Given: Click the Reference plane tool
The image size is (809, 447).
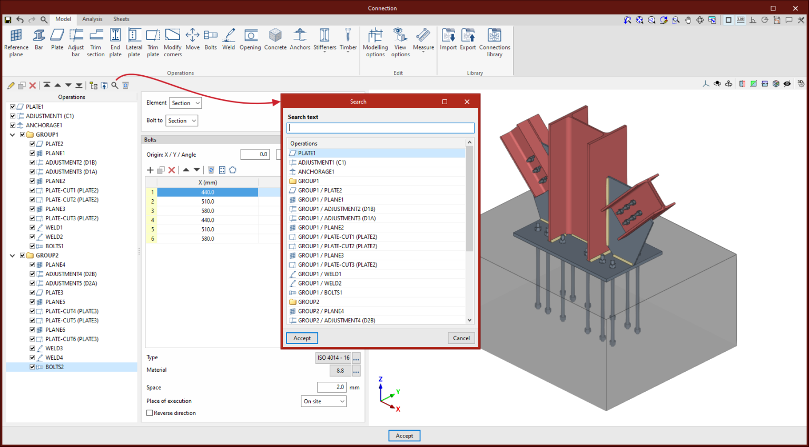Looking at the screenshot, I should coord(16,42).
